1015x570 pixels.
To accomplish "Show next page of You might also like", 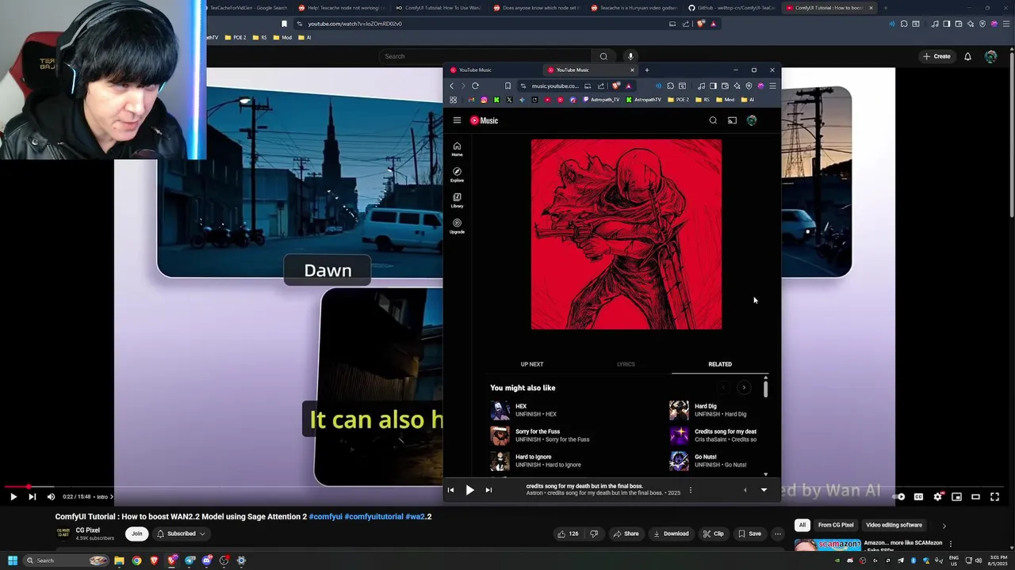I will click(x=744, y=387).
